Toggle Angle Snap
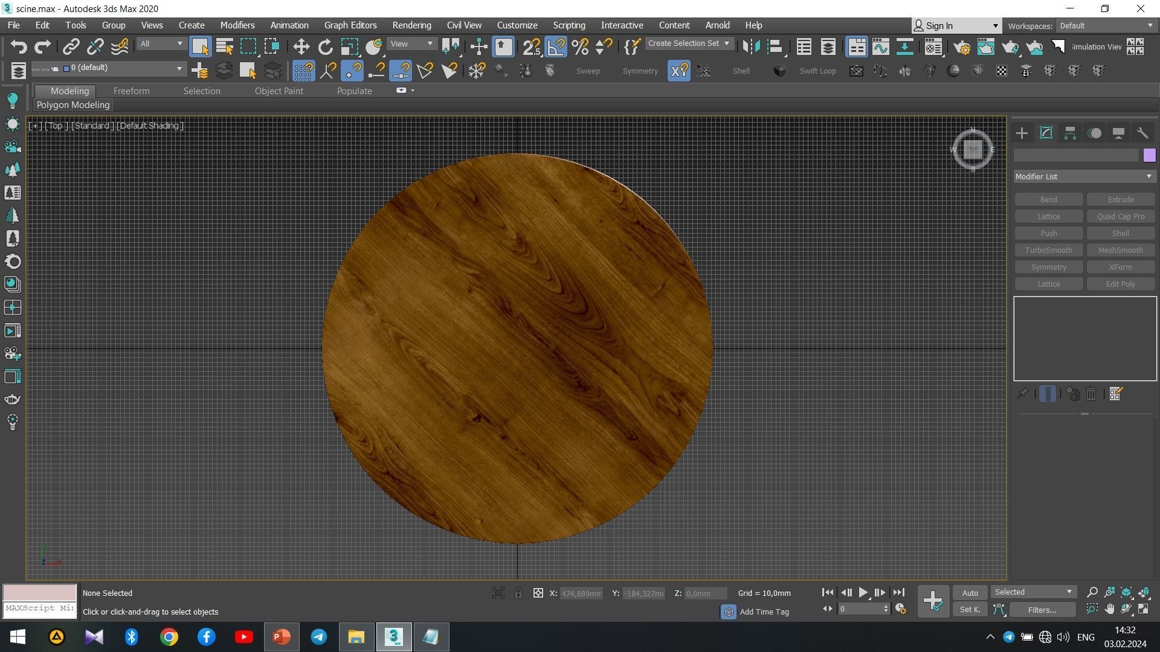 pos(556,46)
